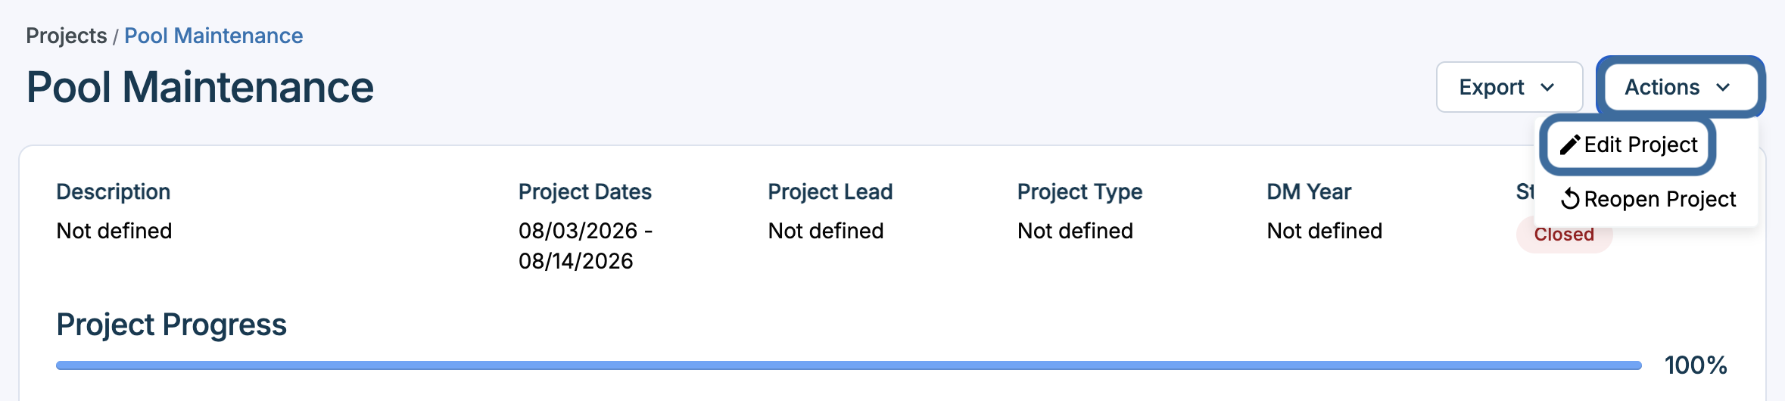Open the Pool Maintenance breadcrumb link
Screen dimensions: 1785x401
coord(213,36)
